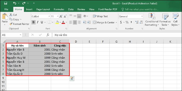This screenshot has width=182, height=91.
Task: Apply Comma Style format
Action: [x=131, y=22]
